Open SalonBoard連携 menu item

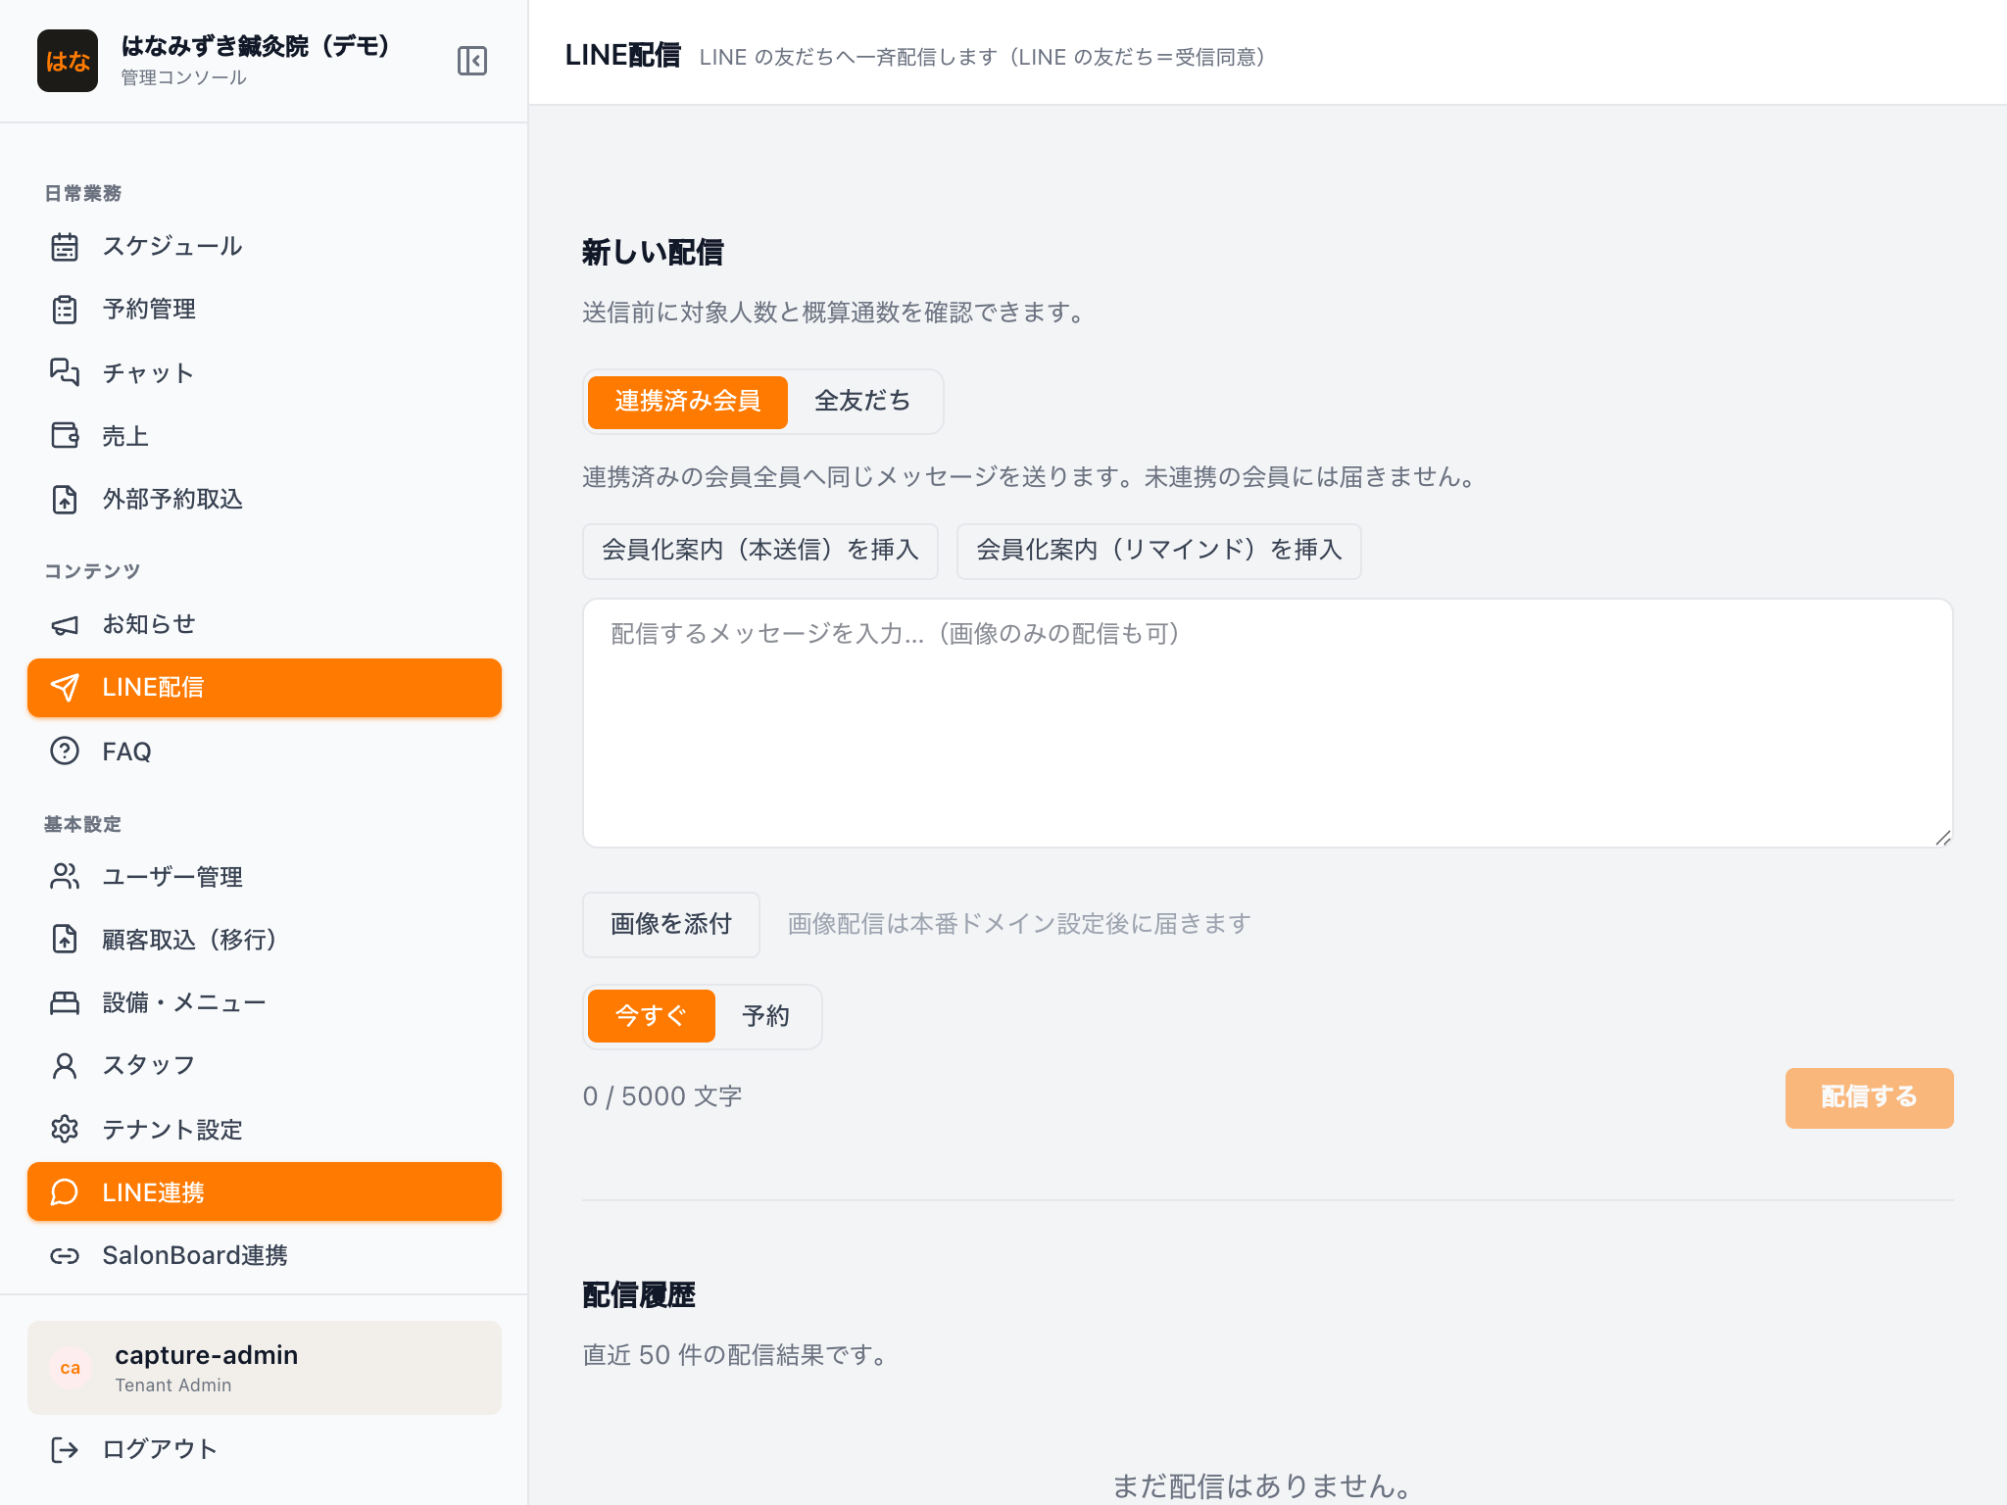[x=265, y=1255]
